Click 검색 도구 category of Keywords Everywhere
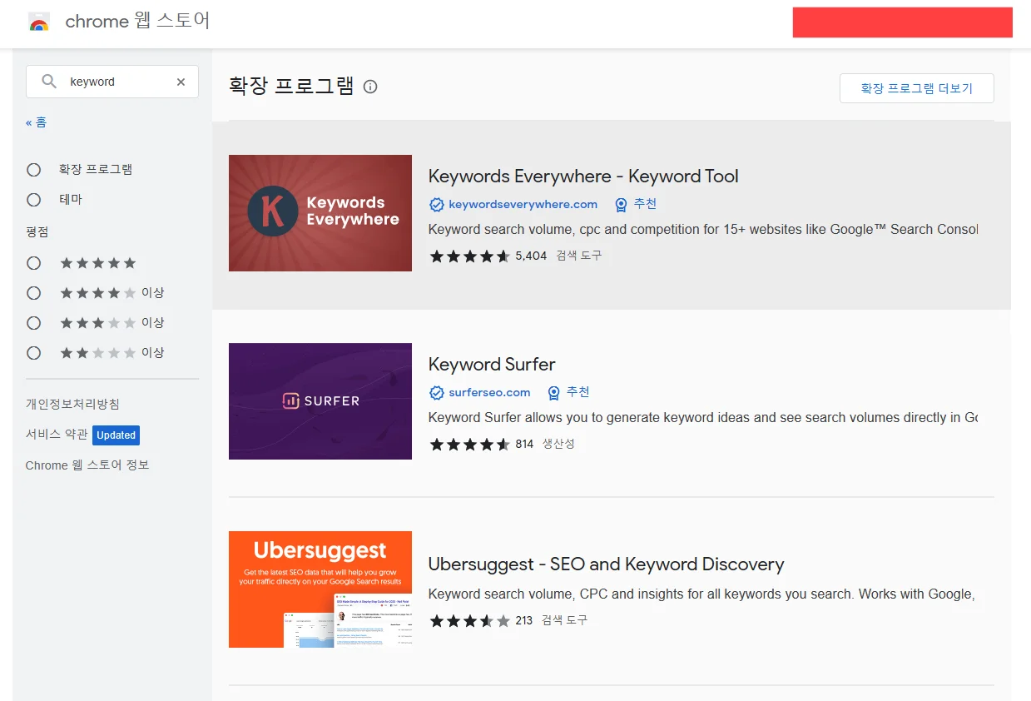Screen dimensions: 1031x701 (578, 256)
